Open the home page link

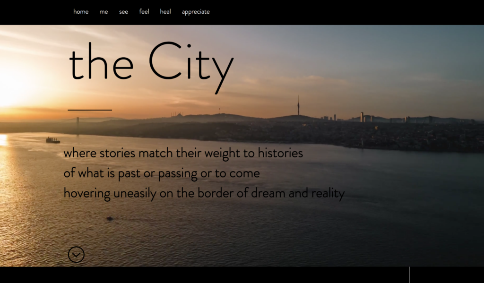81,12
